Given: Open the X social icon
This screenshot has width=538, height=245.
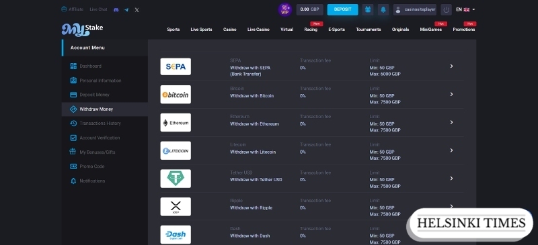Looking at the screenshot, I should click(x=137, y=9).
